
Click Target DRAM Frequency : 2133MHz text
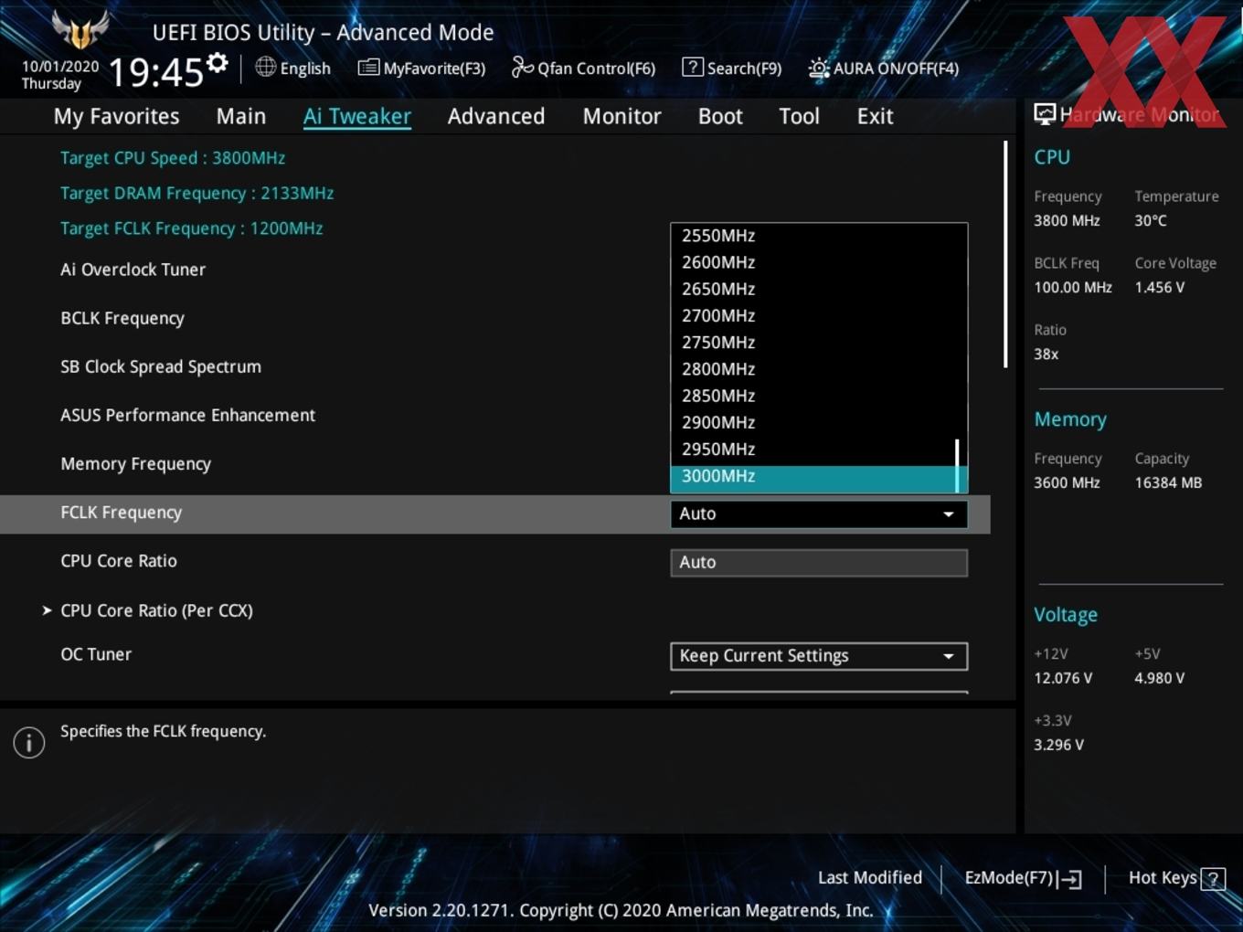(197, 194)
